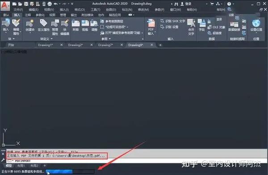Viewport: 268px width, 175px height.
Task: Open the Quick Access Toolbar customize dropdown
Action: (x=72, y=4)
